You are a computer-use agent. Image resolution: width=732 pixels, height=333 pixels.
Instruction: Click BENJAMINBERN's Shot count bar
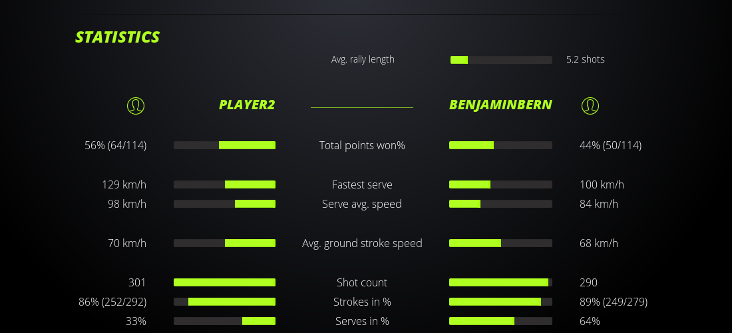(x=500, y=282)
